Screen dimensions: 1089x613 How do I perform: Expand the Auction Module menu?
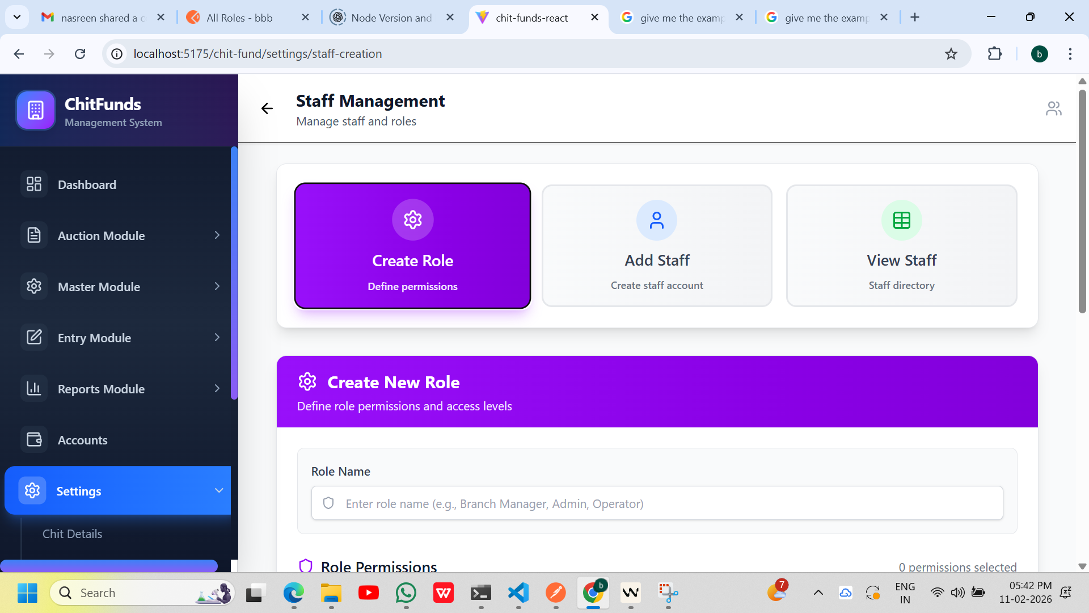point(217,236)
